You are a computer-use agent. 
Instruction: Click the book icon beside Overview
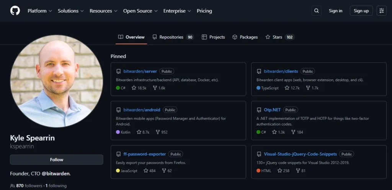point(121,37)
